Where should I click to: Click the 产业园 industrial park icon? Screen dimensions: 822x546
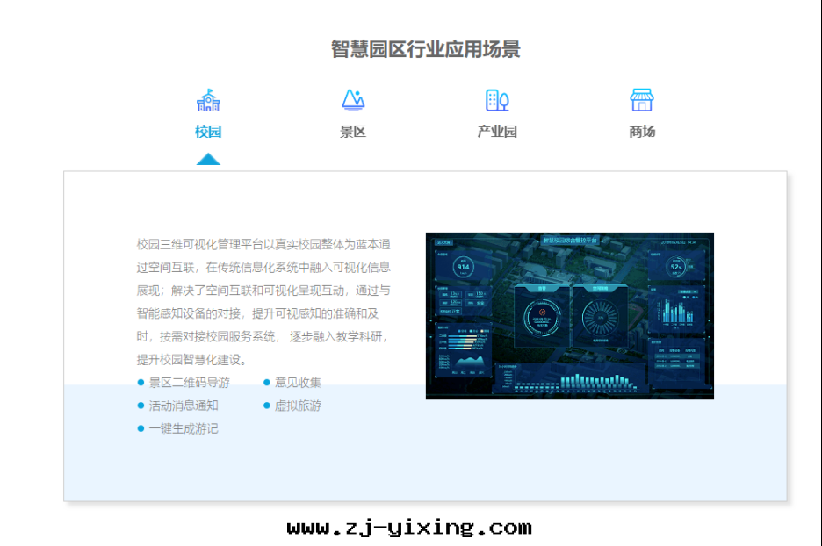(495, 99)
